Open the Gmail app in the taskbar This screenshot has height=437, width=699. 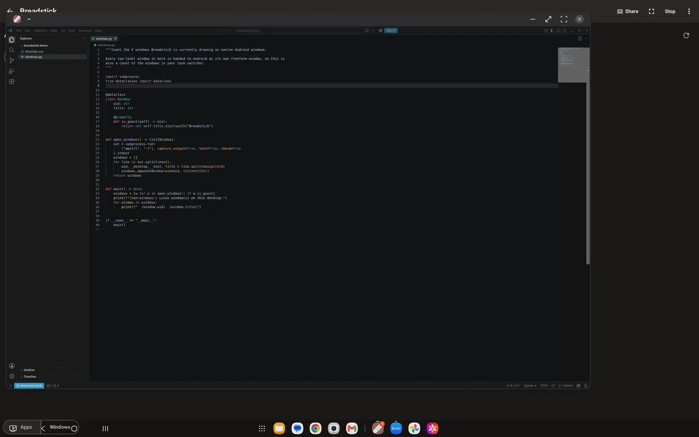coord(352,428)
